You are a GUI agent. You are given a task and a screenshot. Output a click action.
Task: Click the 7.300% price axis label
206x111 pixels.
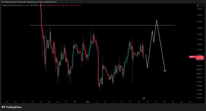click(199, 15)
